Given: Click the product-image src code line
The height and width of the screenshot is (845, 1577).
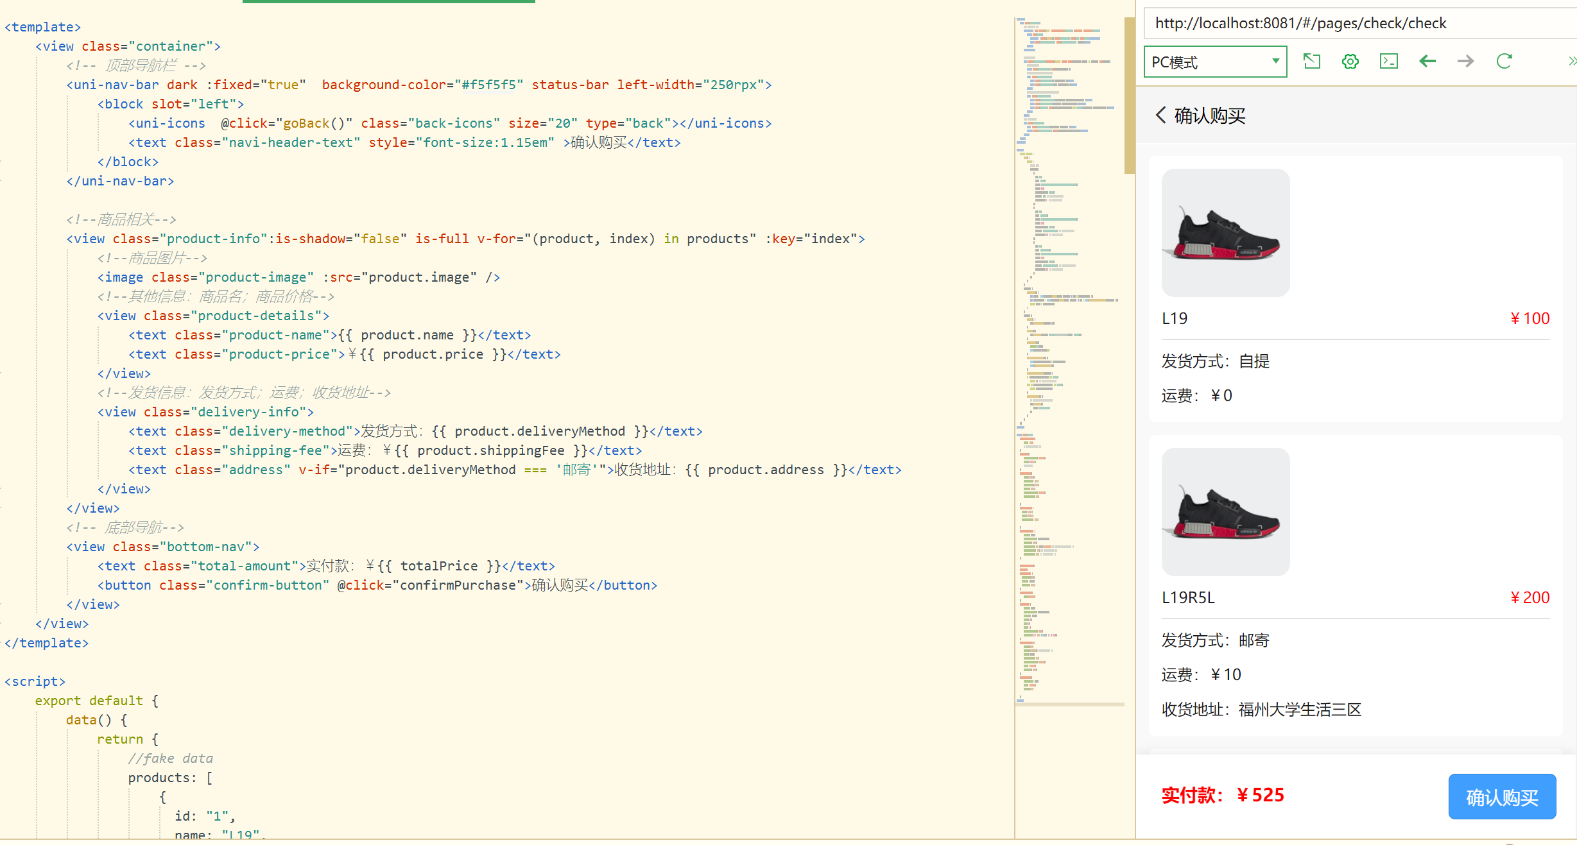Looking at the screenshot, I should [298, 277].
